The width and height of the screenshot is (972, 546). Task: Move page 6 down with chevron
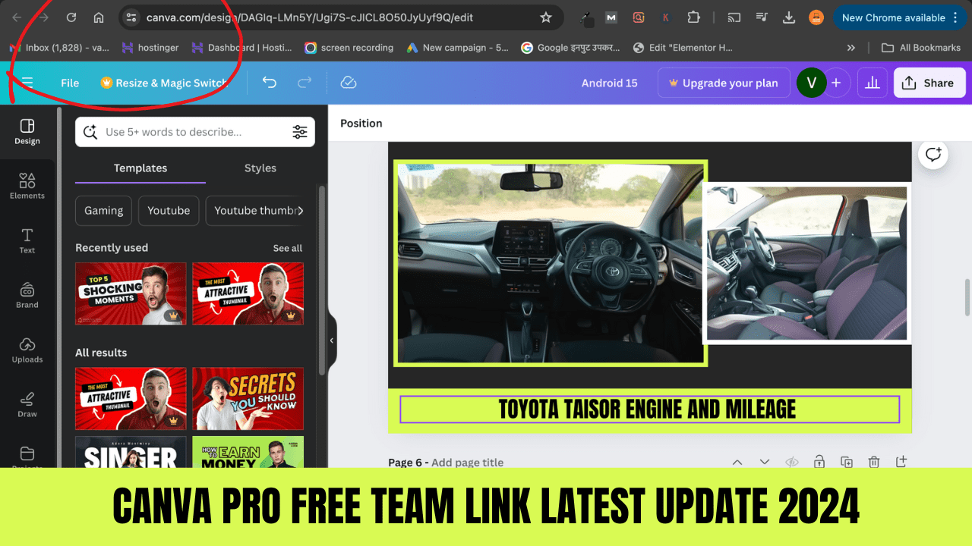(765, 462)
